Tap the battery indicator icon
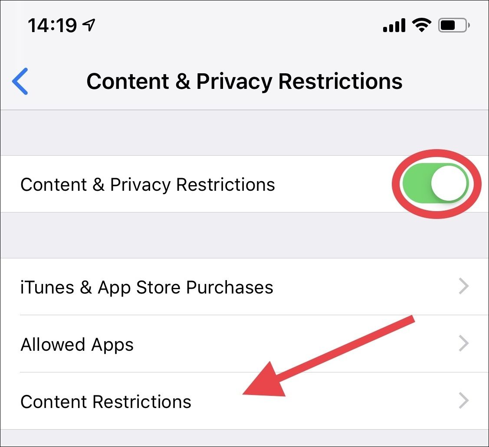This screenshot has width=489, height=447. tap(454, 25)
